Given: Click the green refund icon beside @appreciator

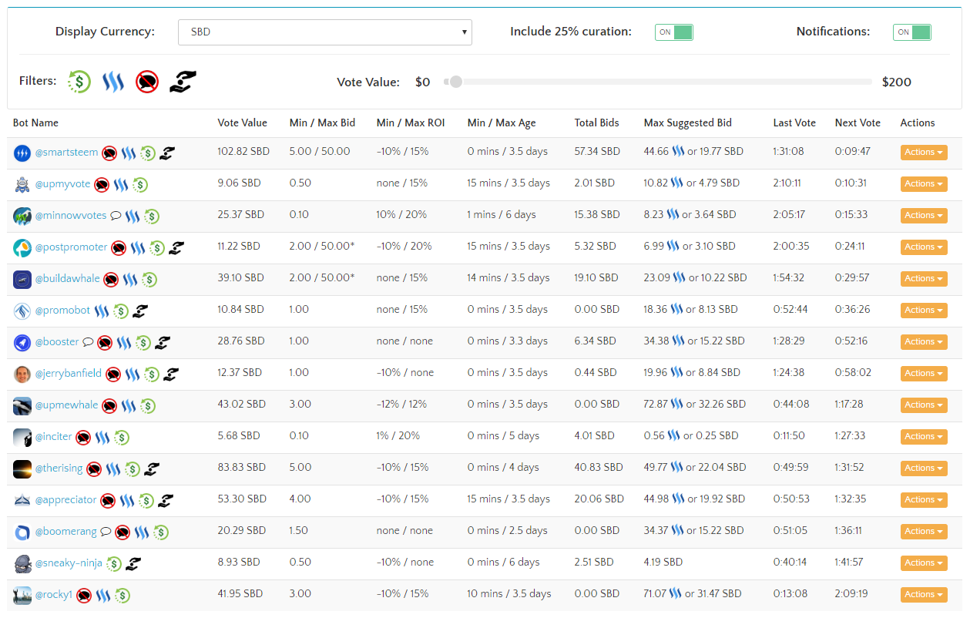Looking at the screenshot, I should [x=146, y=500].
